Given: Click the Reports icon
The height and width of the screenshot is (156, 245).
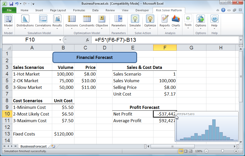Looking at the screenshot, I should tap(165, 19).
